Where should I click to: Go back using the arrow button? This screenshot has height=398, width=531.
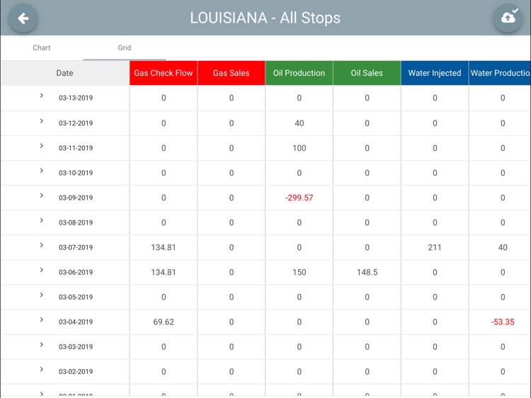(23, 18)
